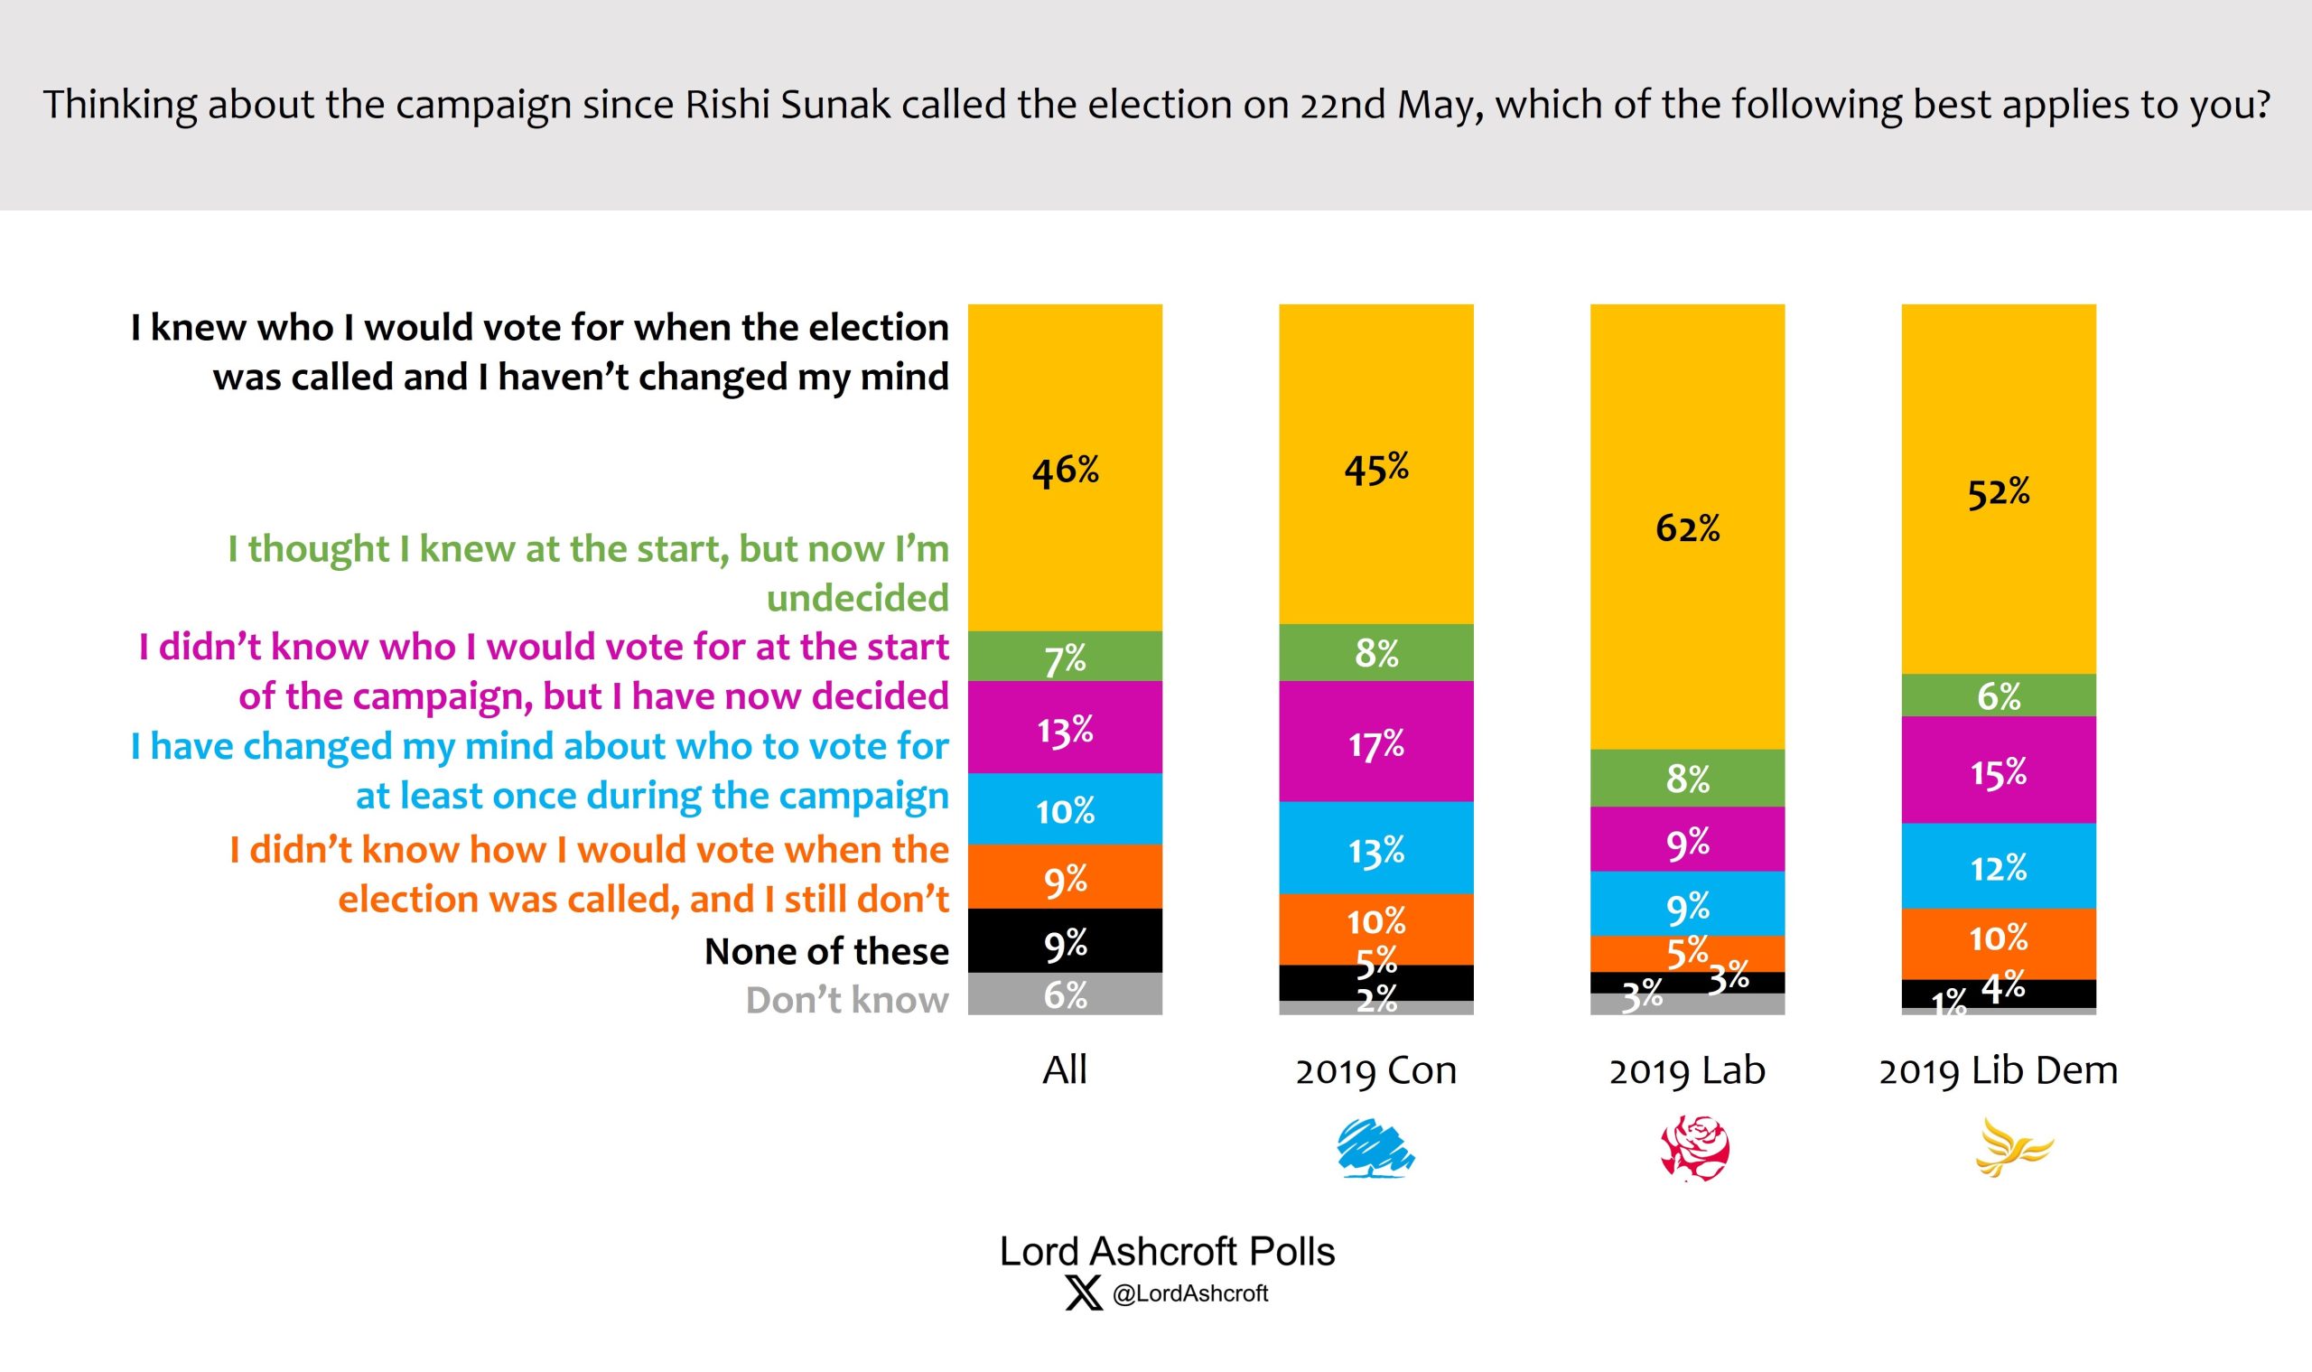Screen dimensions: 2312x1372
Task: Select the 62% yellow segment in the 2019 Lab bar
Action: click(1687, 527)
